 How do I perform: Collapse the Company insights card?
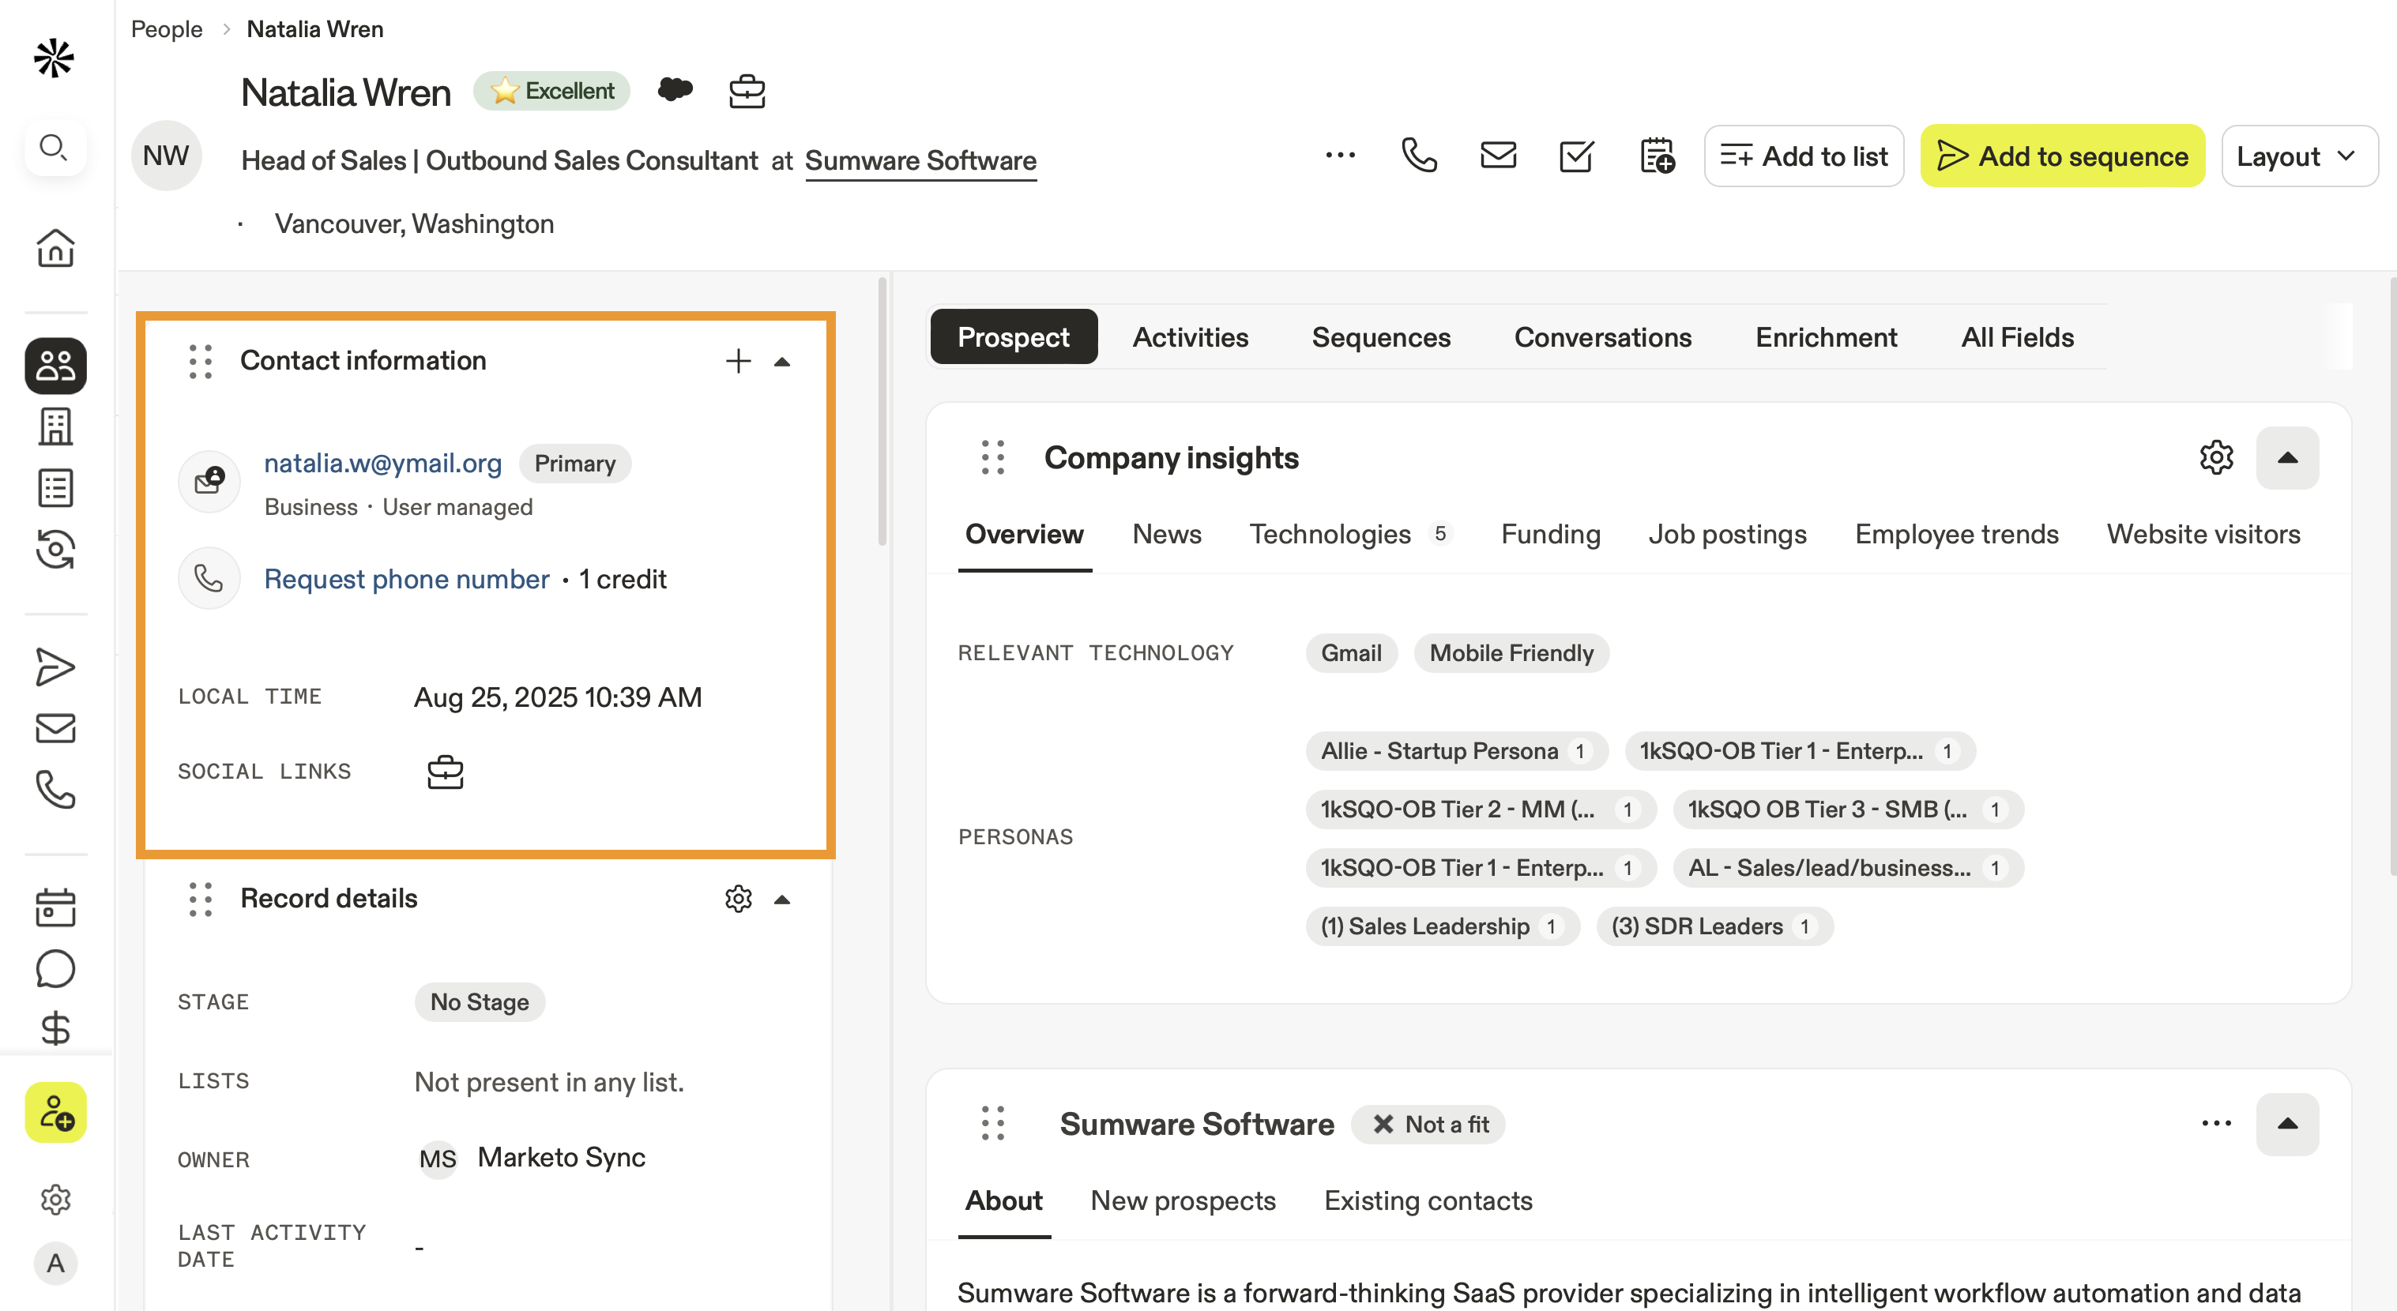(2286, 456)
